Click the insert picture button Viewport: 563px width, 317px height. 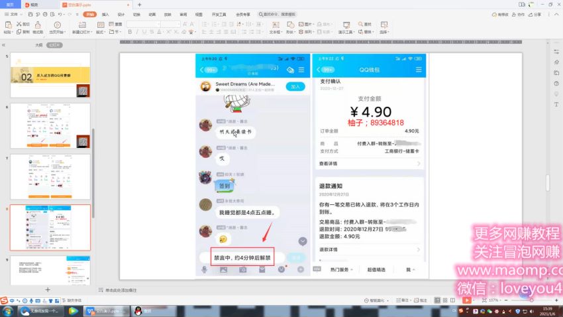pyautogui.click(x=305, y=24)
